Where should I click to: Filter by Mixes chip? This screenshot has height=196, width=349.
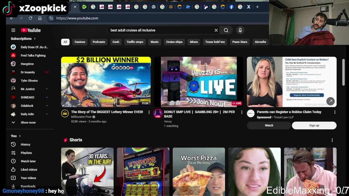tap(194, 42)
